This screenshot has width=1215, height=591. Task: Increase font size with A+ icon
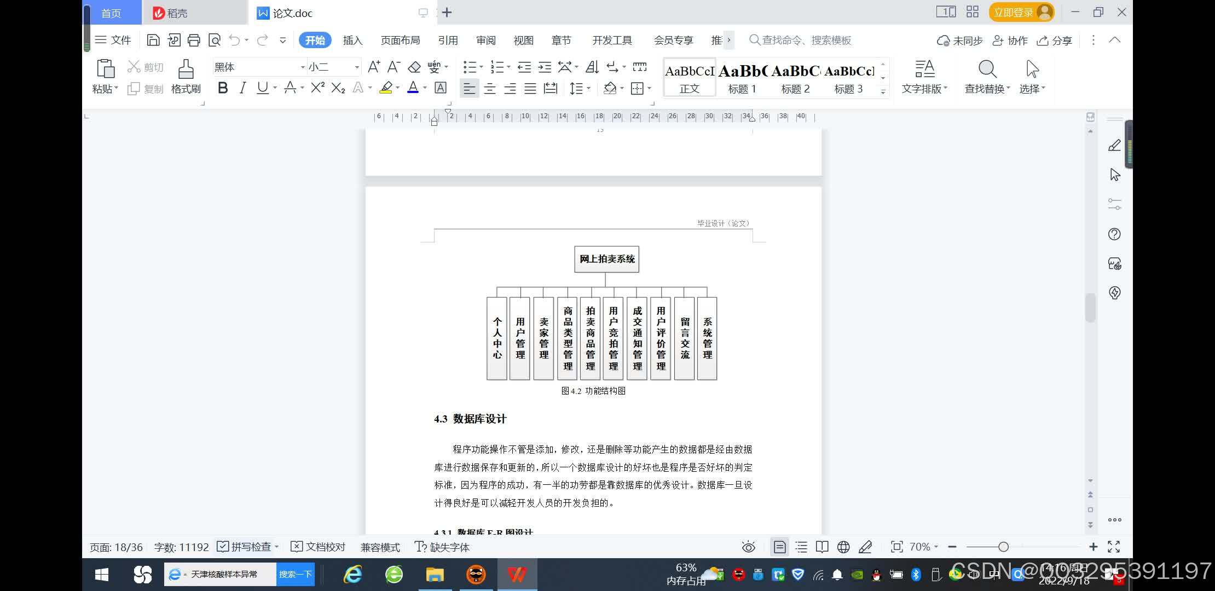coord(374,67)
